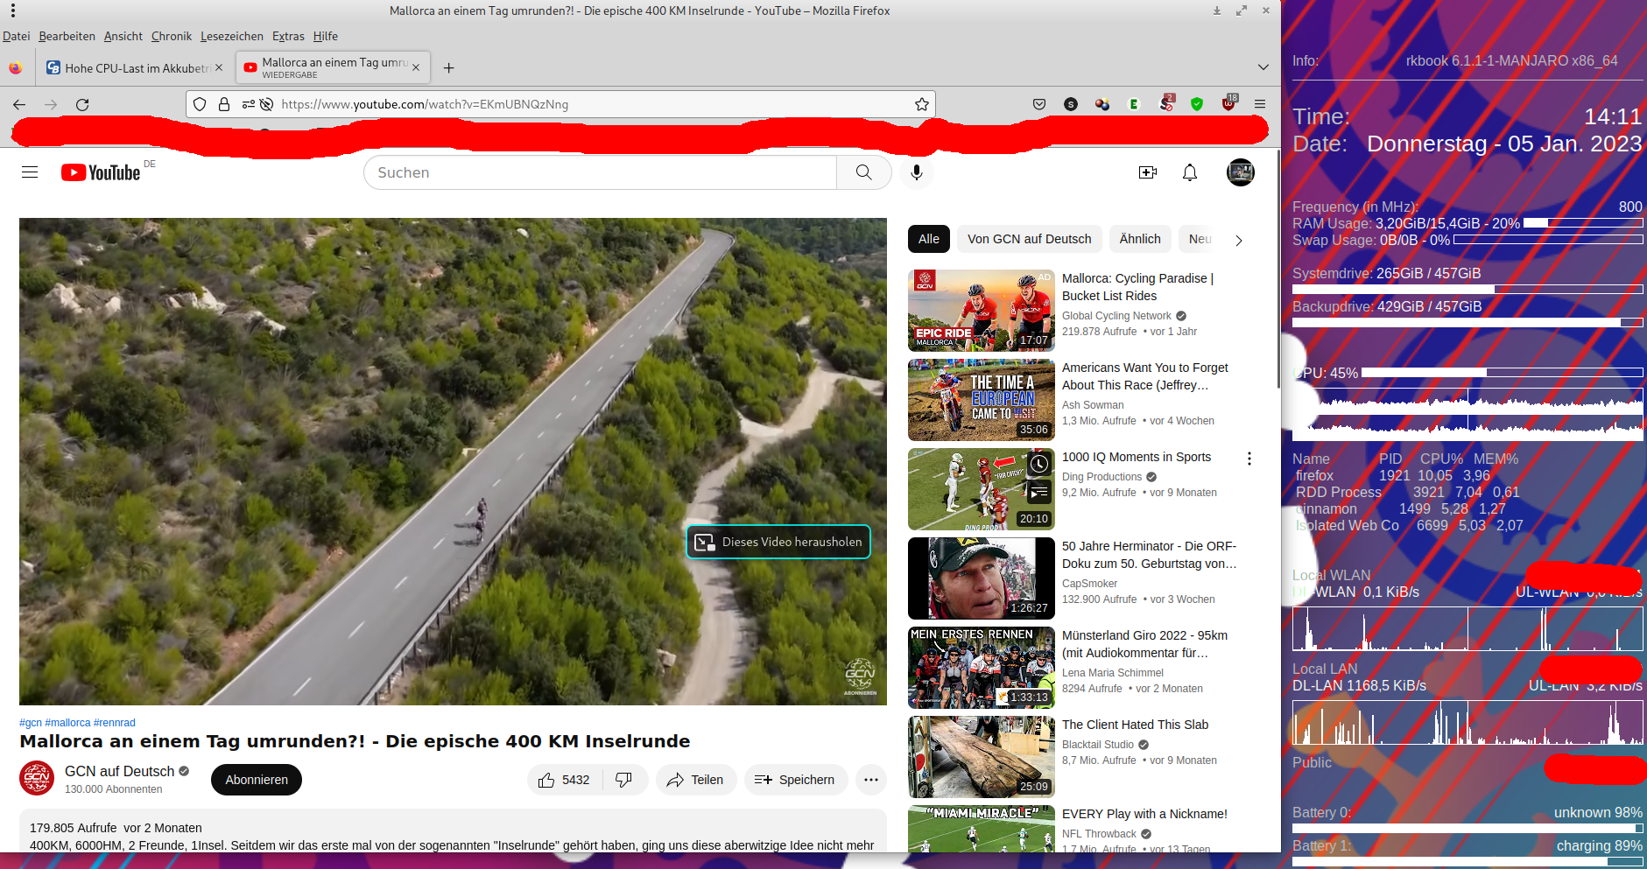Add 1000 IQ Moments to the queue
Viewport: 1647px width, 869px height.
(x=1039, y=493)
